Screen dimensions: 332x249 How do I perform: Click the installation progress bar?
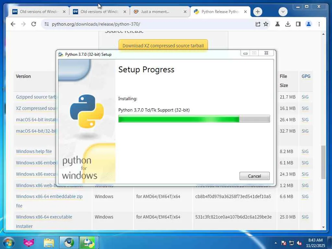click(194, 119)
